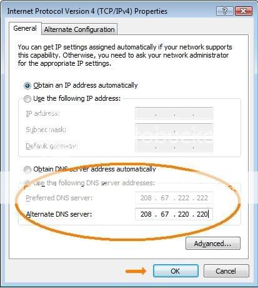This screenshot has width=258, height=288.
Task: Switch to Alternate Configuration tab
Action: coord(79,29)
